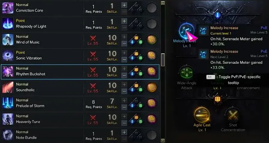
Task: Select the tier III tripod header marker
Action: [217, 99]
